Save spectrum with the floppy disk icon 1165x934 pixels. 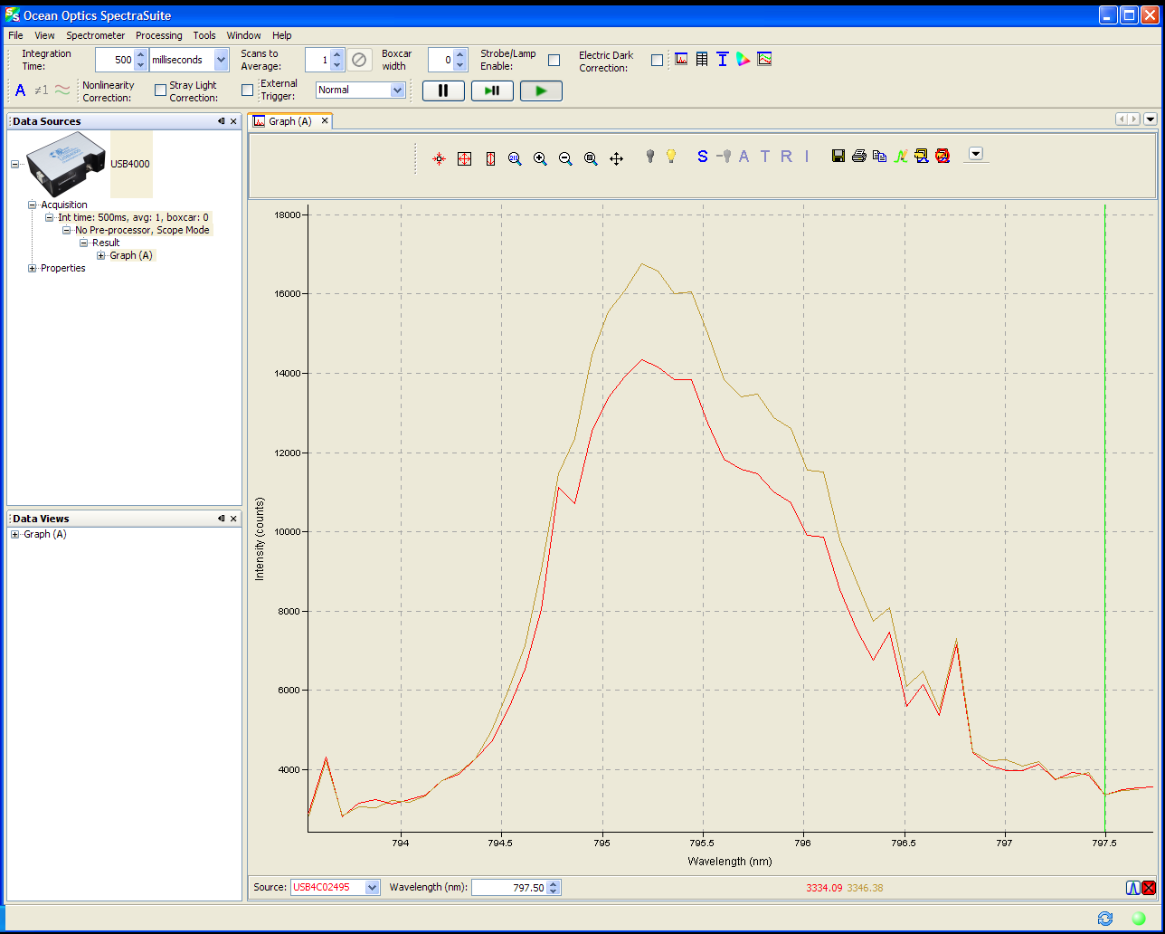(838, 156)
